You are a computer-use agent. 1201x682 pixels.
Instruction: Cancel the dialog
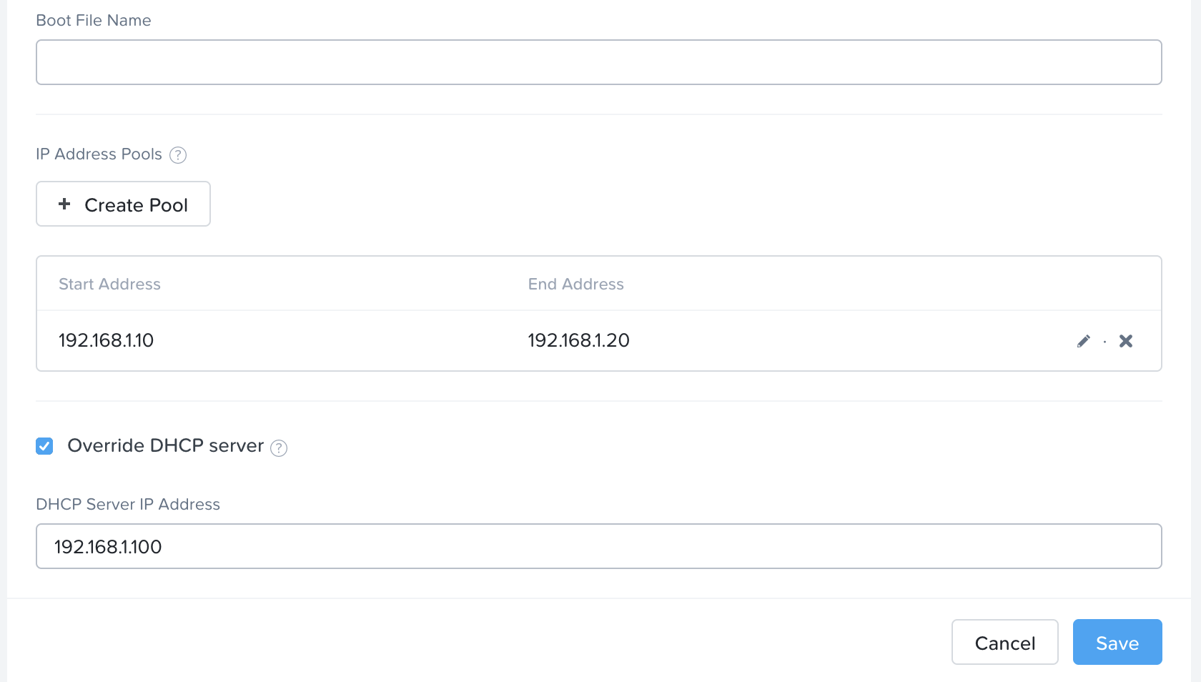point(1004,643)
